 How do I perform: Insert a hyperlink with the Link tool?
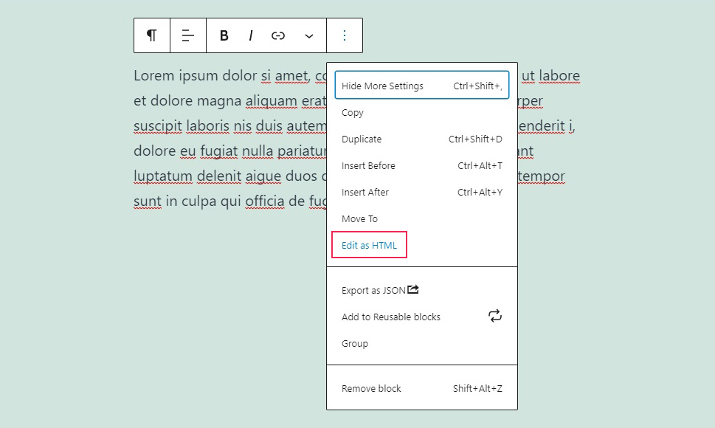click(x=278, y=35)
